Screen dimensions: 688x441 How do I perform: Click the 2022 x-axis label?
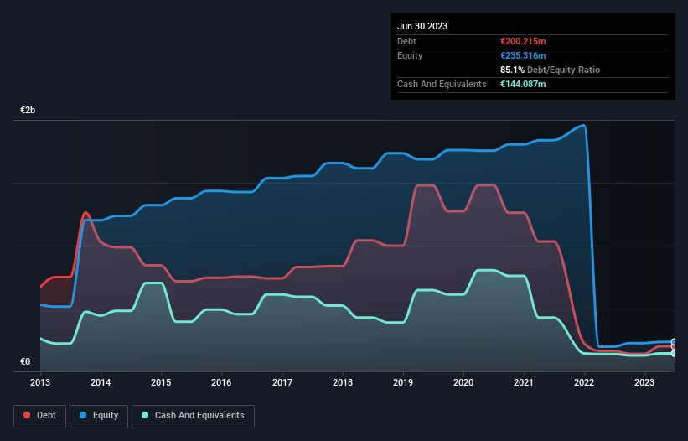click(x=584, y=382)
